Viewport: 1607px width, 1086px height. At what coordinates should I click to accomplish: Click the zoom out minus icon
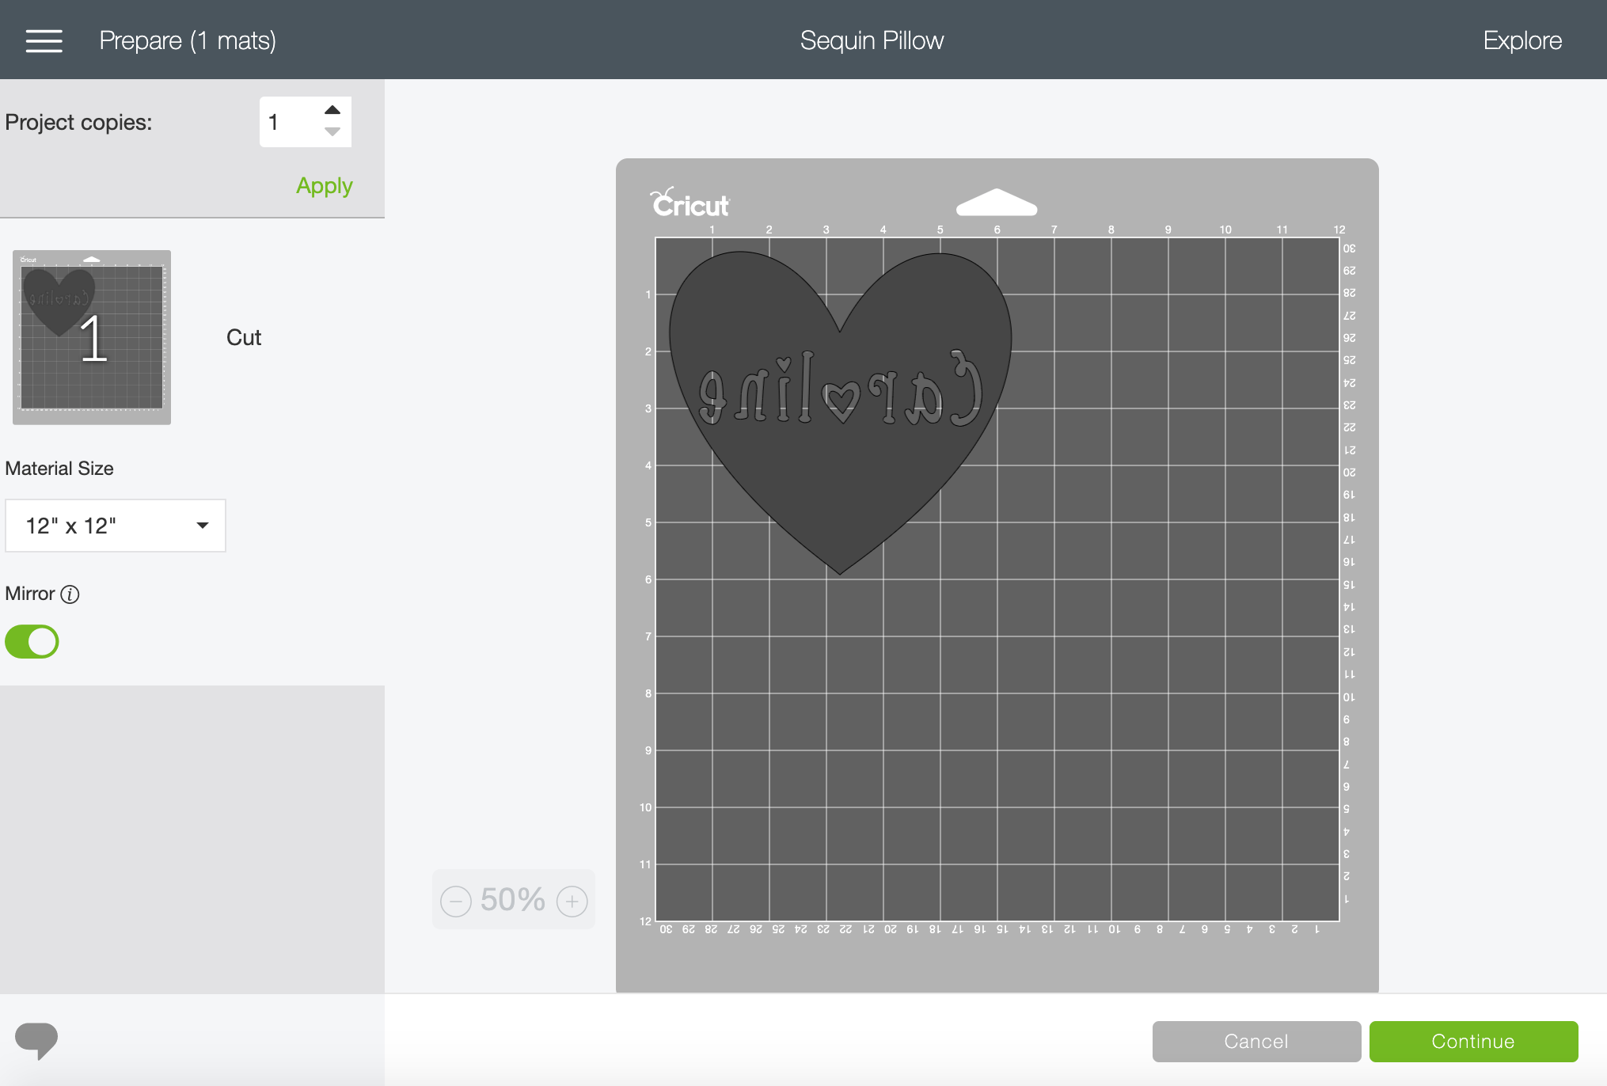coord(457,902)
